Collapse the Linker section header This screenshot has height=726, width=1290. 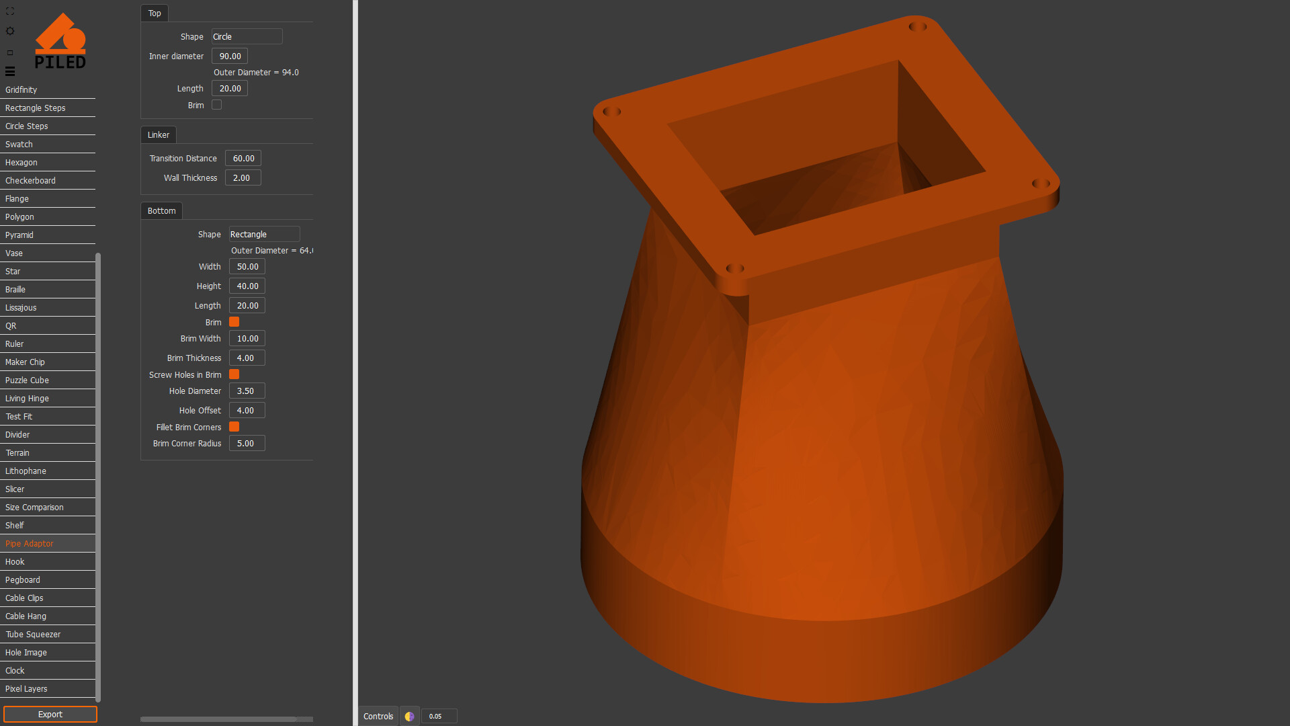(x=158, y=134)
